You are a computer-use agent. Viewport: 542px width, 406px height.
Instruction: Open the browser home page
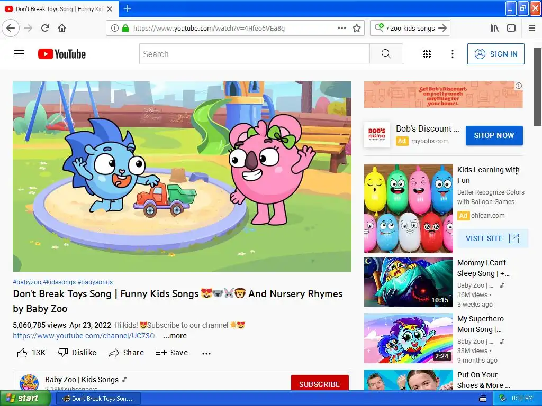coord(62,28)
